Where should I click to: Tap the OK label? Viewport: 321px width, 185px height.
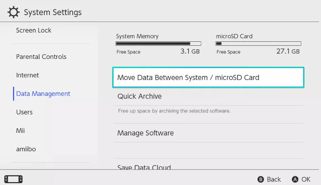point(306,179)
